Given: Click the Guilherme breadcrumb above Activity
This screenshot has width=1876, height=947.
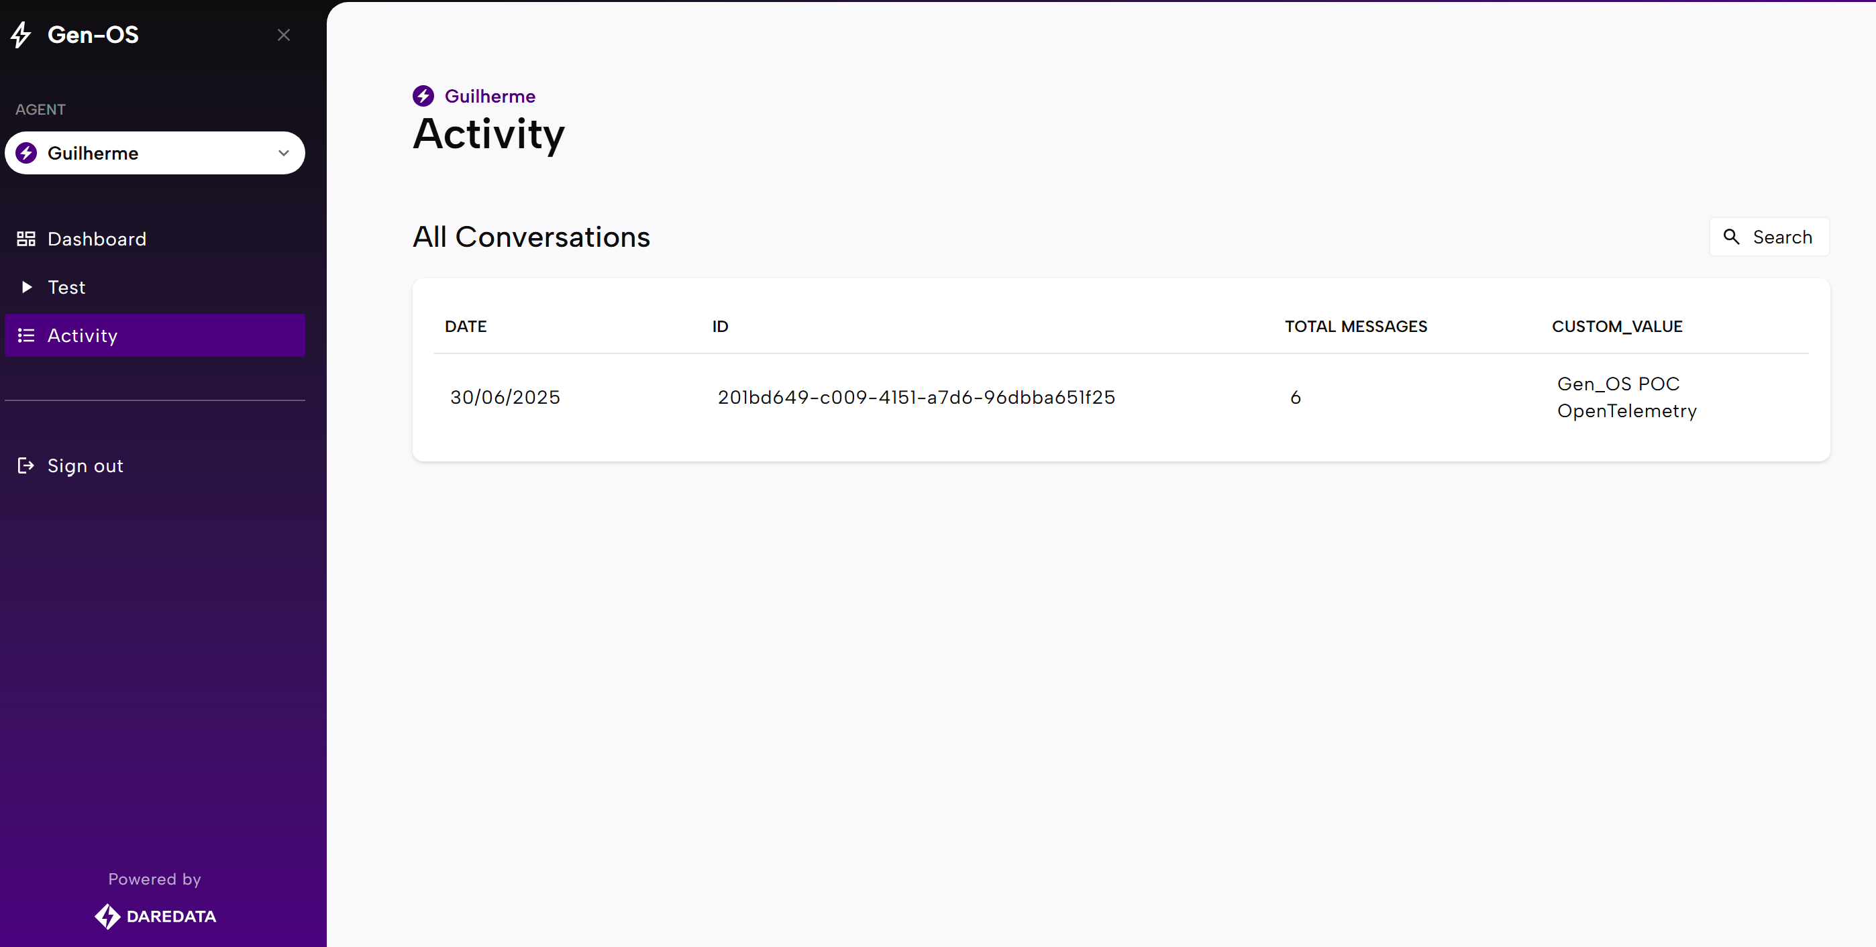Looking at the screenshot, I should (489, 96).
